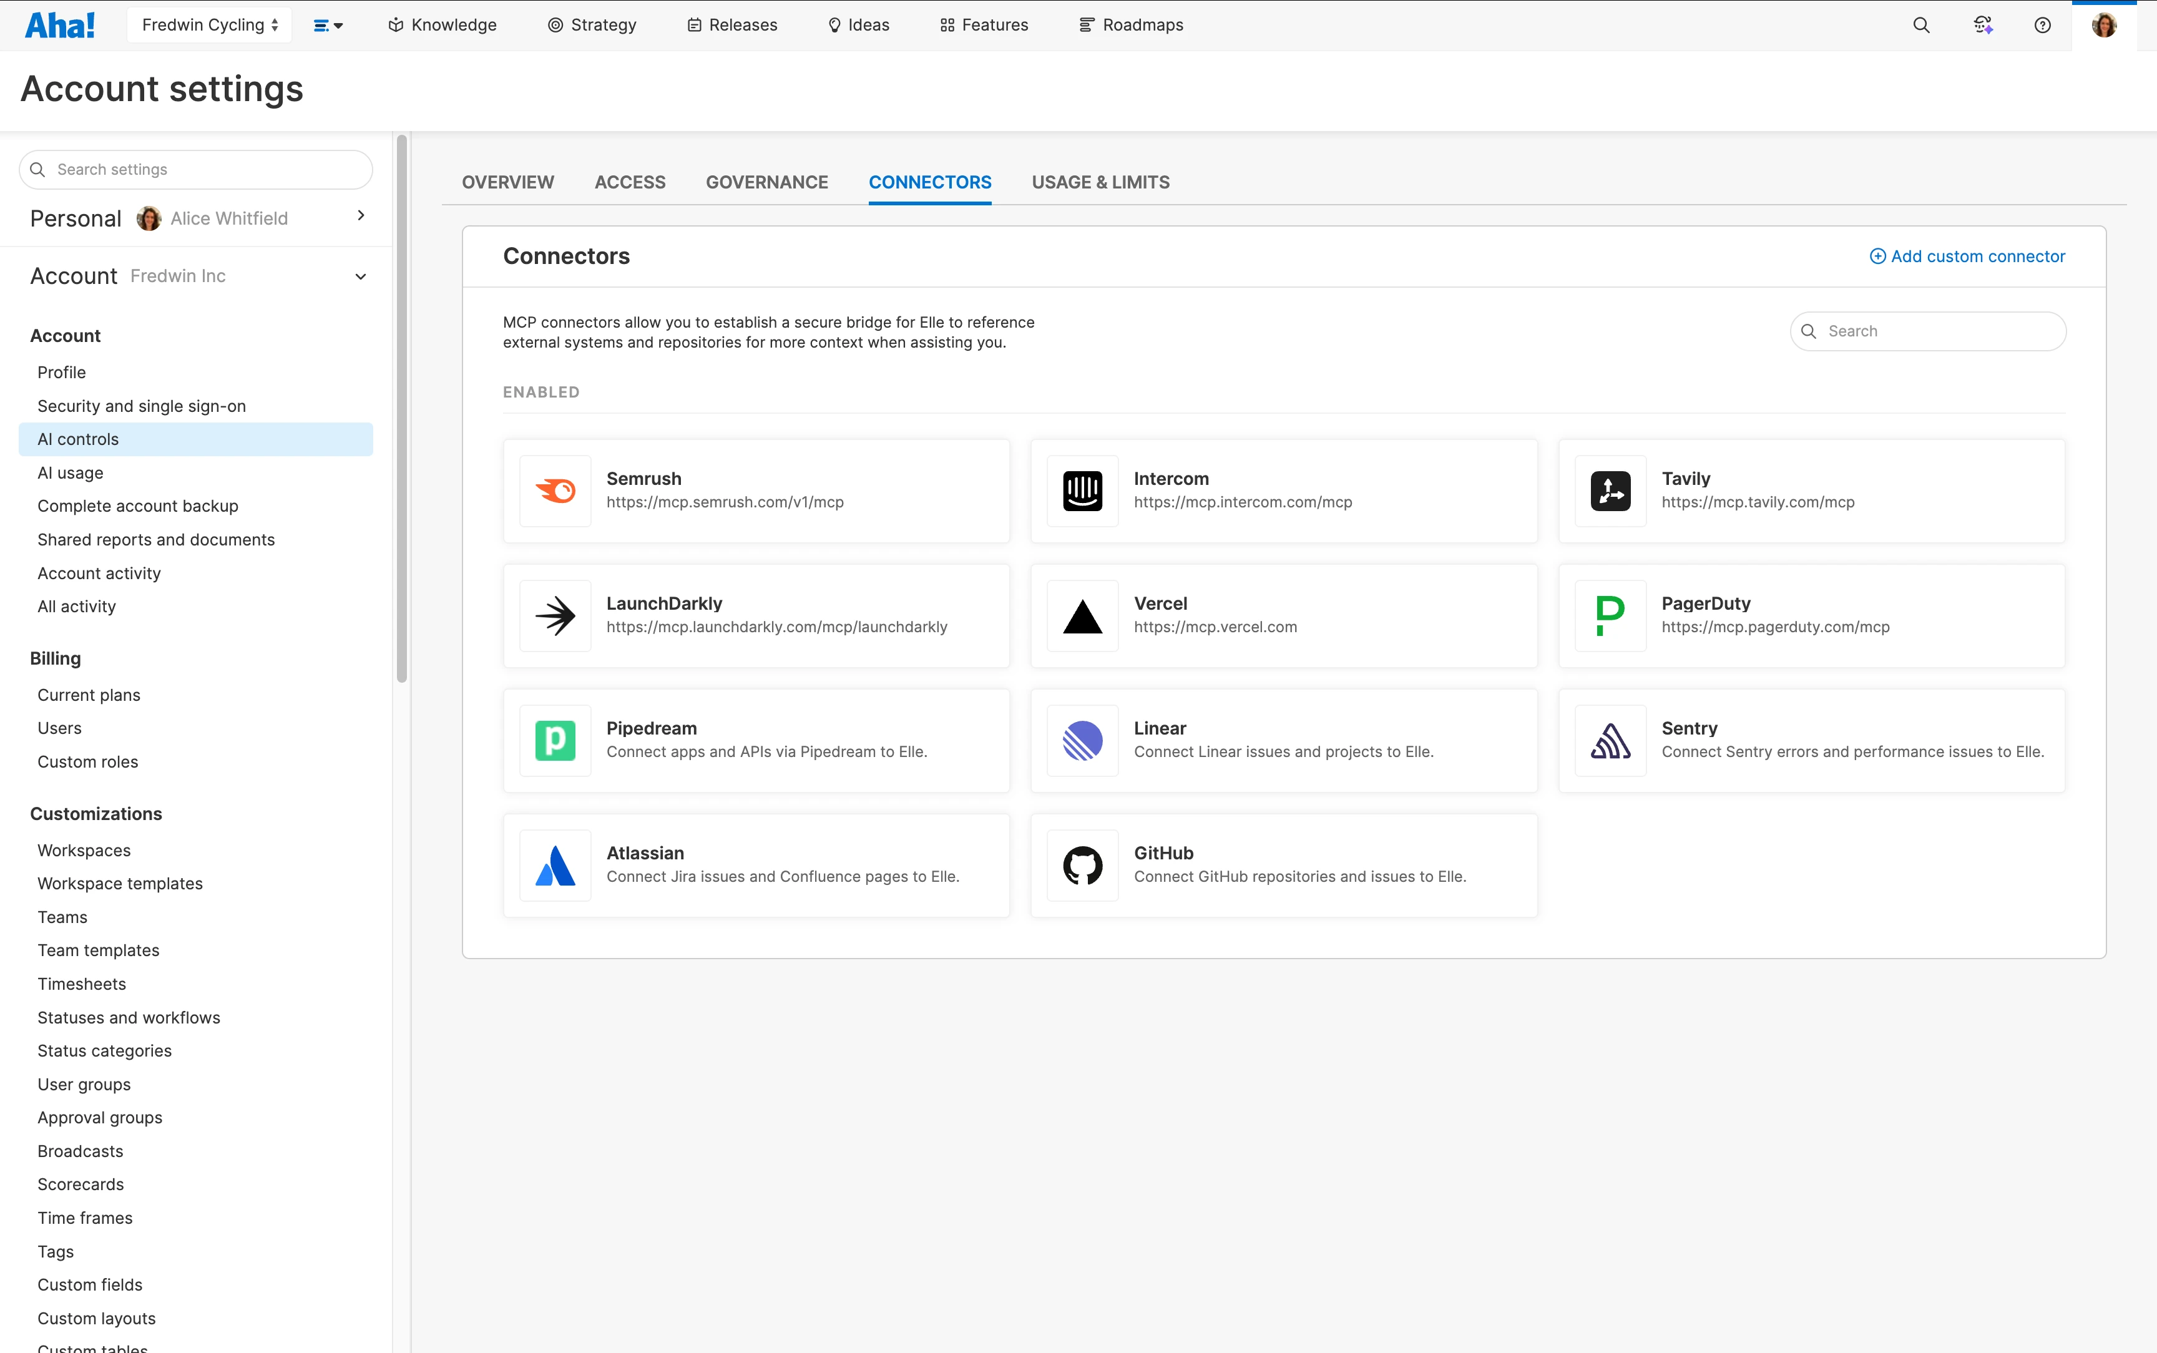Click Alice Whitfield's small avatar in sidebar
This screenshot has width=2157, height=1353.
click(149, 218)
